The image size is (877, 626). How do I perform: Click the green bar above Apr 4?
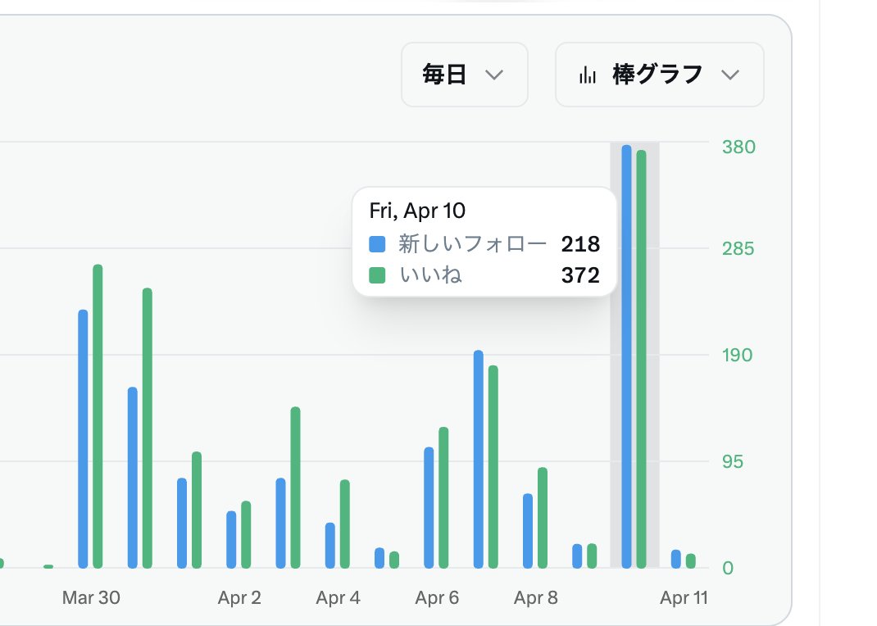(x=345, y=524)
